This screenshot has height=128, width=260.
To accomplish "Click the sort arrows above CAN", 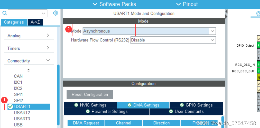I will (x=29, y=70).
